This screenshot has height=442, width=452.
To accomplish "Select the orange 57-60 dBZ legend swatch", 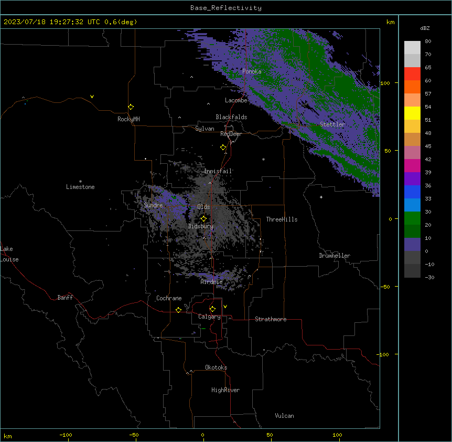I will pyautogui.click(x=412, y=87).
